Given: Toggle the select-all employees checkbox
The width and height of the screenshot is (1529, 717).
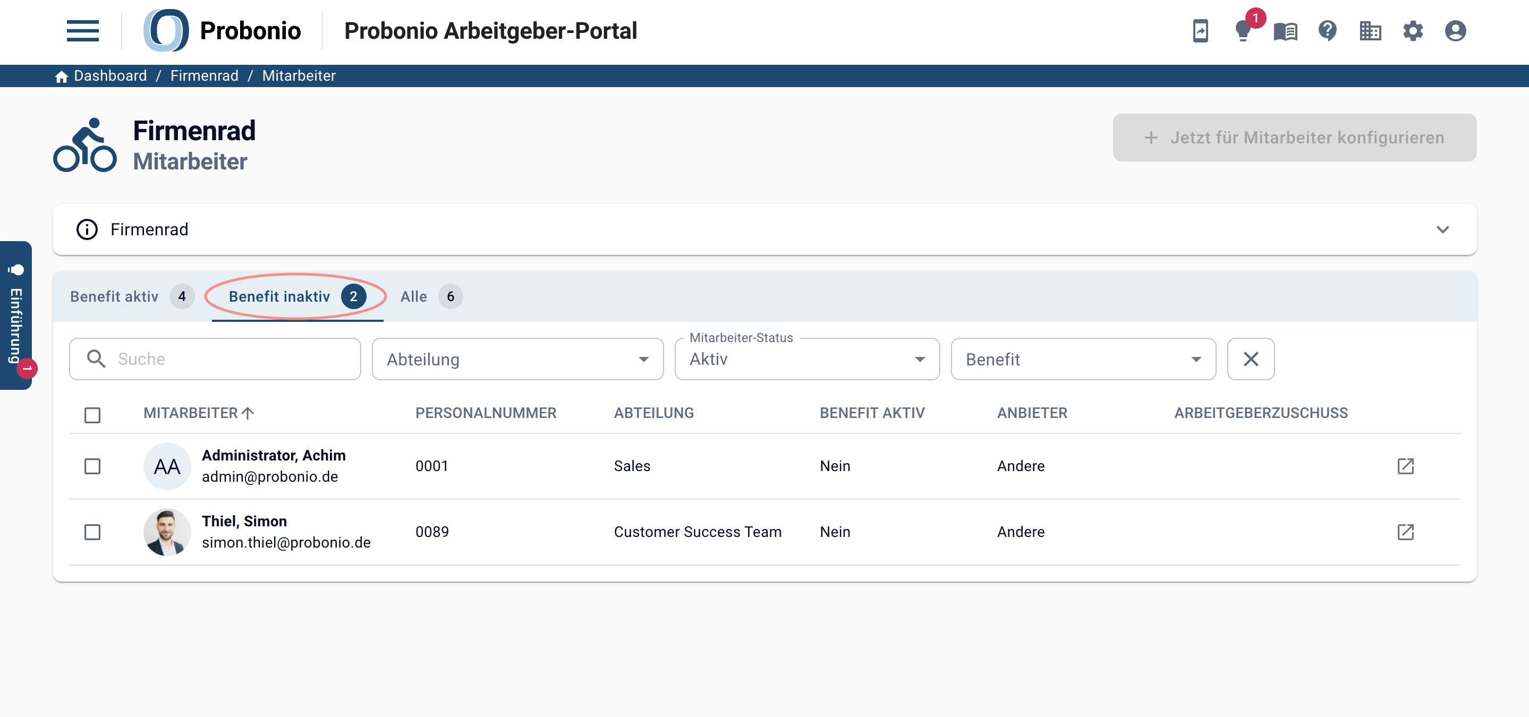Looking at the screenshot, I should (92, 414).
